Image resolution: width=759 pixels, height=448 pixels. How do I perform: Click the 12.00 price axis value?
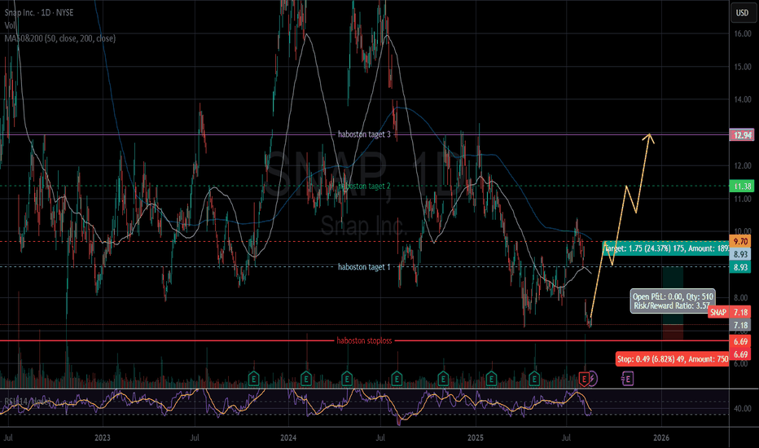pos(742,165)
